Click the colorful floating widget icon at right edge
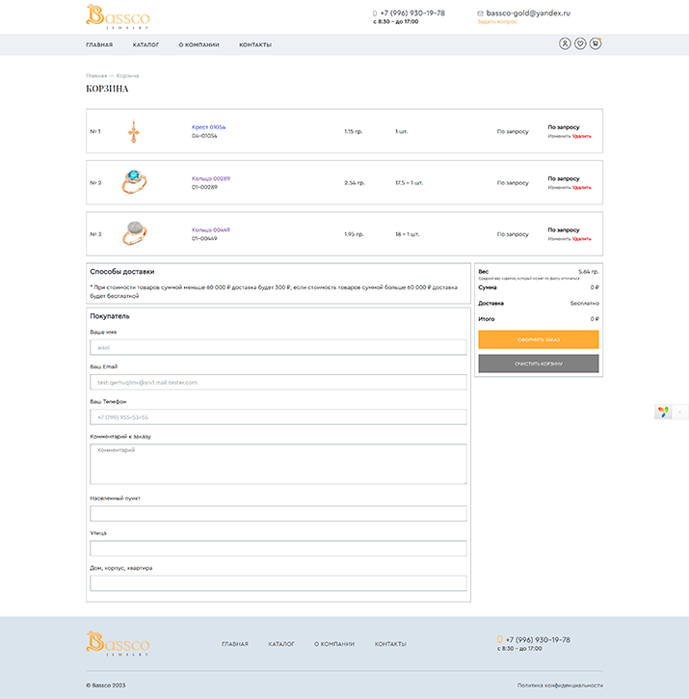Viewport: 689px width, 699px height. (663, 412)
